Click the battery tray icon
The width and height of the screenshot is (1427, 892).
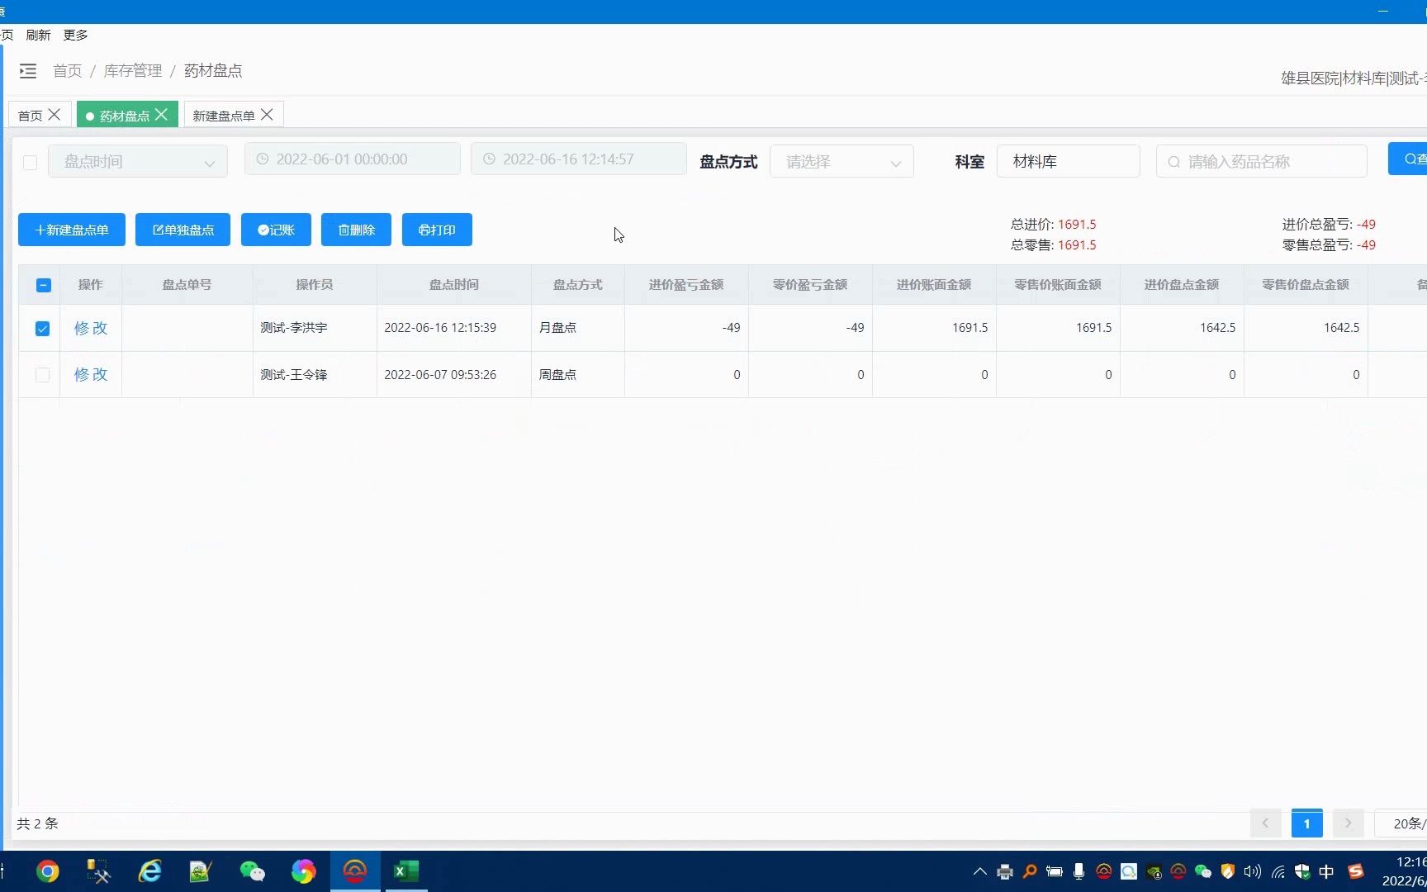[1055, 871]
